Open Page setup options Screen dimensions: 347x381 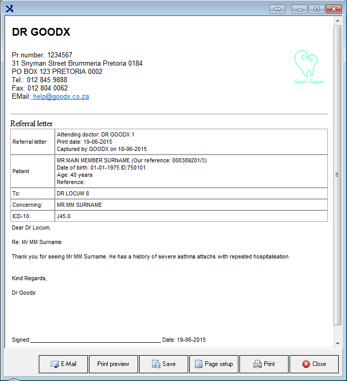(x=214, y=364)
